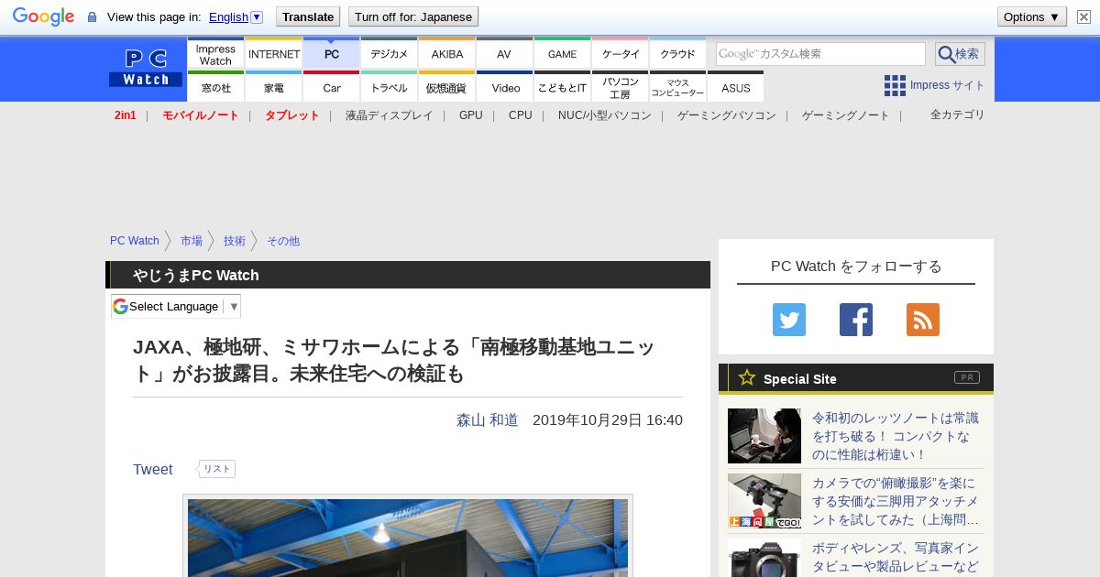Viewport: 1100px width, 577px height.
Task: Open the マウスコンピューター tab
Action: tap(678, 88)
